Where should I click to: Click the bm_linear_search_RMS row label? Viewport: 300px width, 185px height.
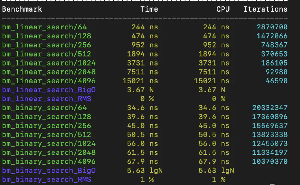tap(46, 99)
